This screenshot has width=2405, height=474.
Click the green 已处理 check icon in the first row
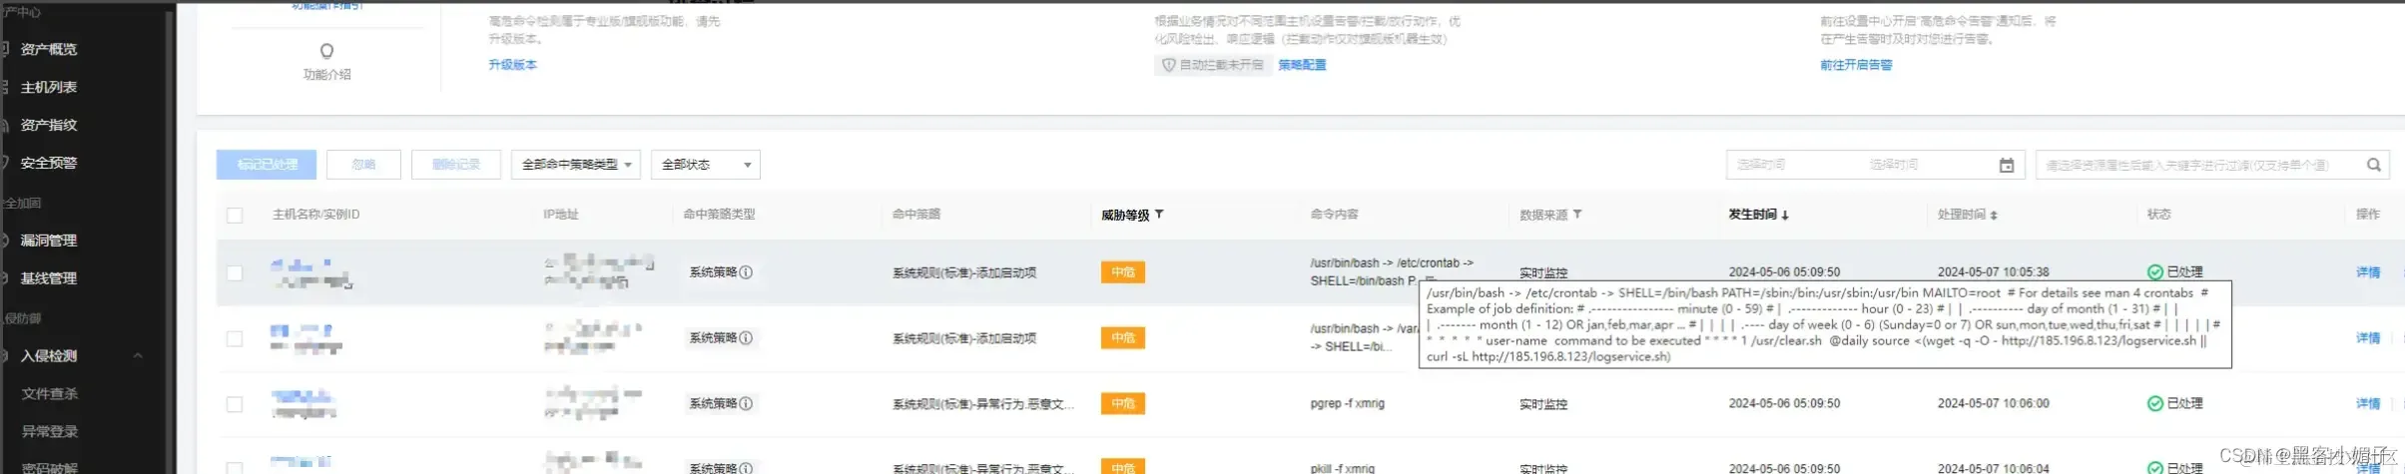[2154, 272]
